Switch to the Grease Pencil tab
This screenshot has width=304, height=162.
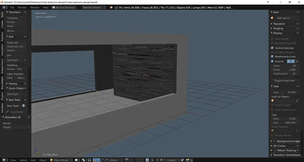pyautogui.click(x=2, y=66)
